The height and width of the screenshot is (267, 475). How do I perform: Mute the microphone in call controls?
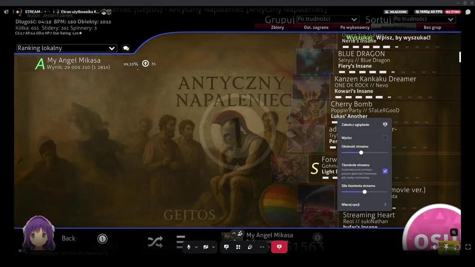click(x=189, y=247)
